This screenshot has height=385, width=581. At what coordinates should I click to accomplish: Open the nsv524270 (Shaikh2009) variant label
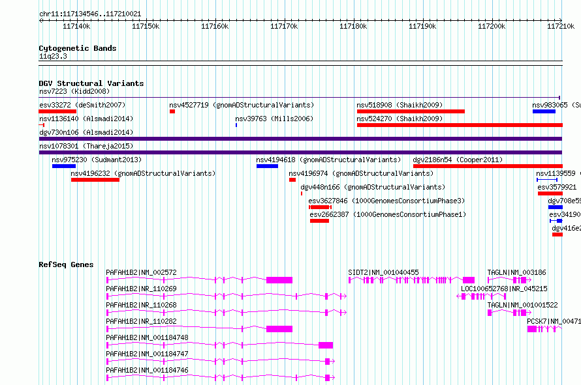pyautogui.click(x=400, y=119)
